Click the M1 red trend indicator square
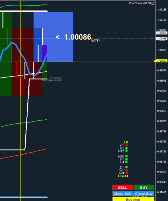Viewport: 168px width, 201px height. [x=127, y=145]
